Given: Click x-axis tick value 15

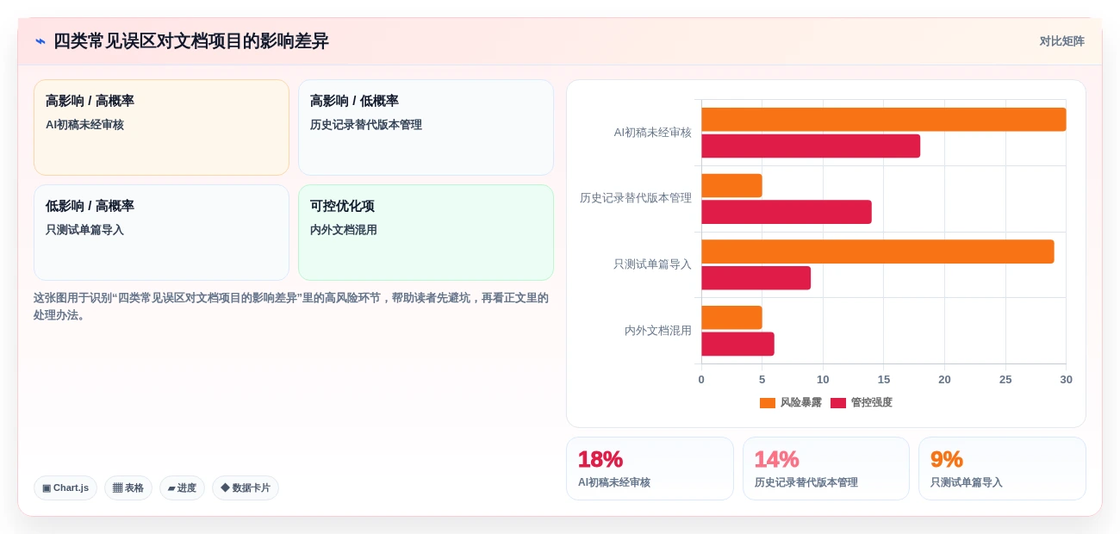Looking at the screenshot, I should 884,380.
